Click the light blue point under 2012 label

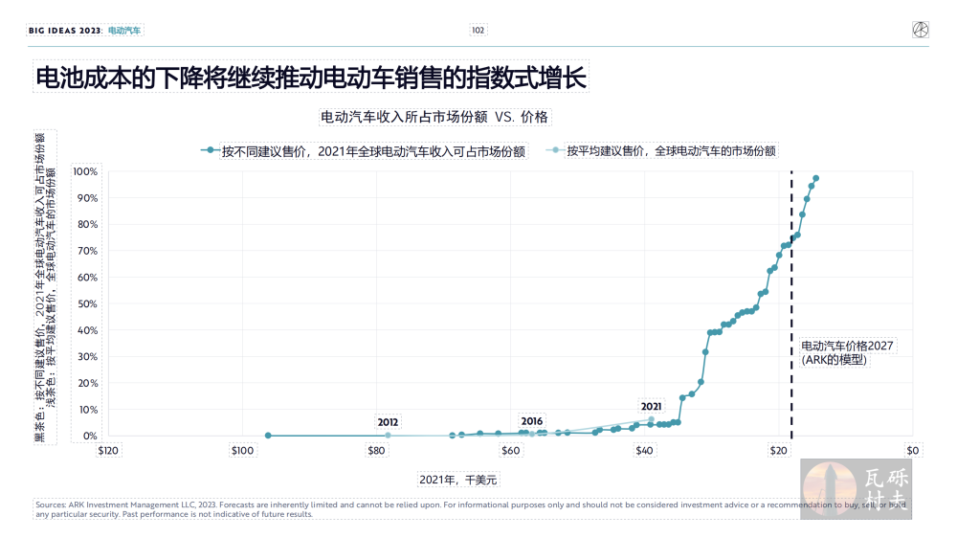388,436
